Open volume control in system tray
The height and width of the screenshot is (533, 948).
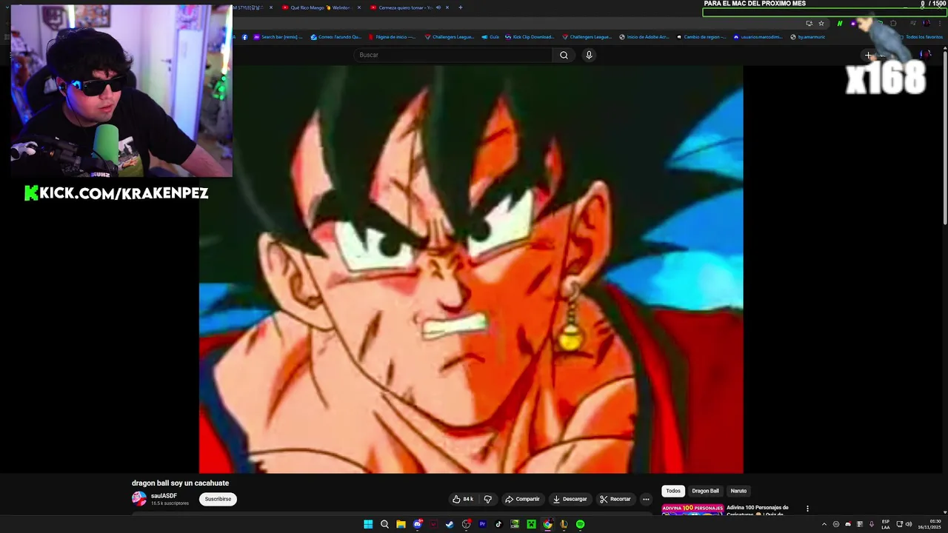(909, 524)
